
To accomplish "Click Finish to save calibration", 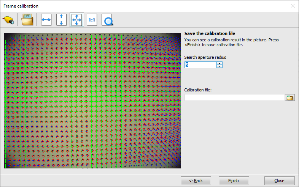I will click(x=234, y=181).
